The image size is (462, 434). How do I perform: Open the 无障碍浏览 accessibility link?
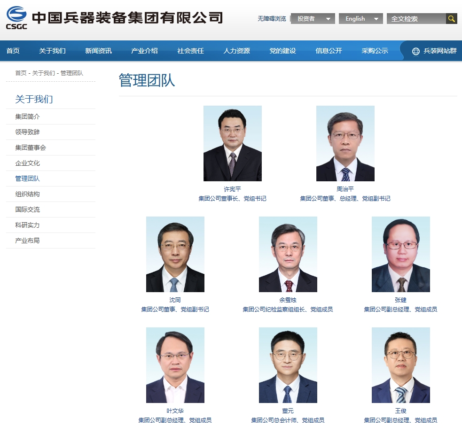point(272,19)
